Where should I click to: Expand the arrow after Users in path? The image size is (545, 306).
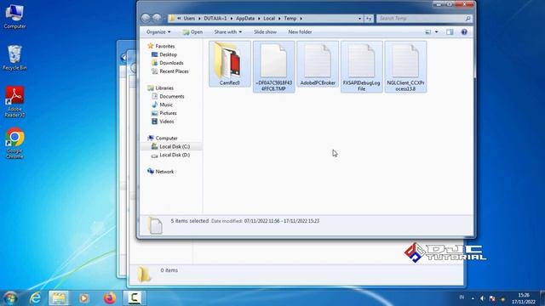tap(199, 19)
